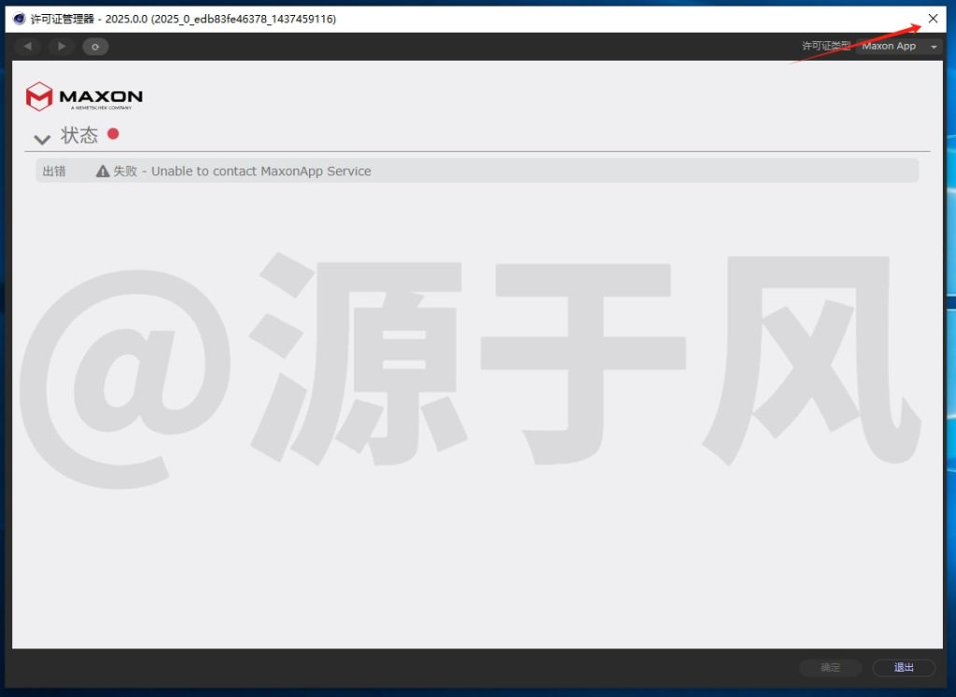Click the Cinema 4D icon in title bar
The width and height of the screenshot is (956, 697).
coord(19,19)
